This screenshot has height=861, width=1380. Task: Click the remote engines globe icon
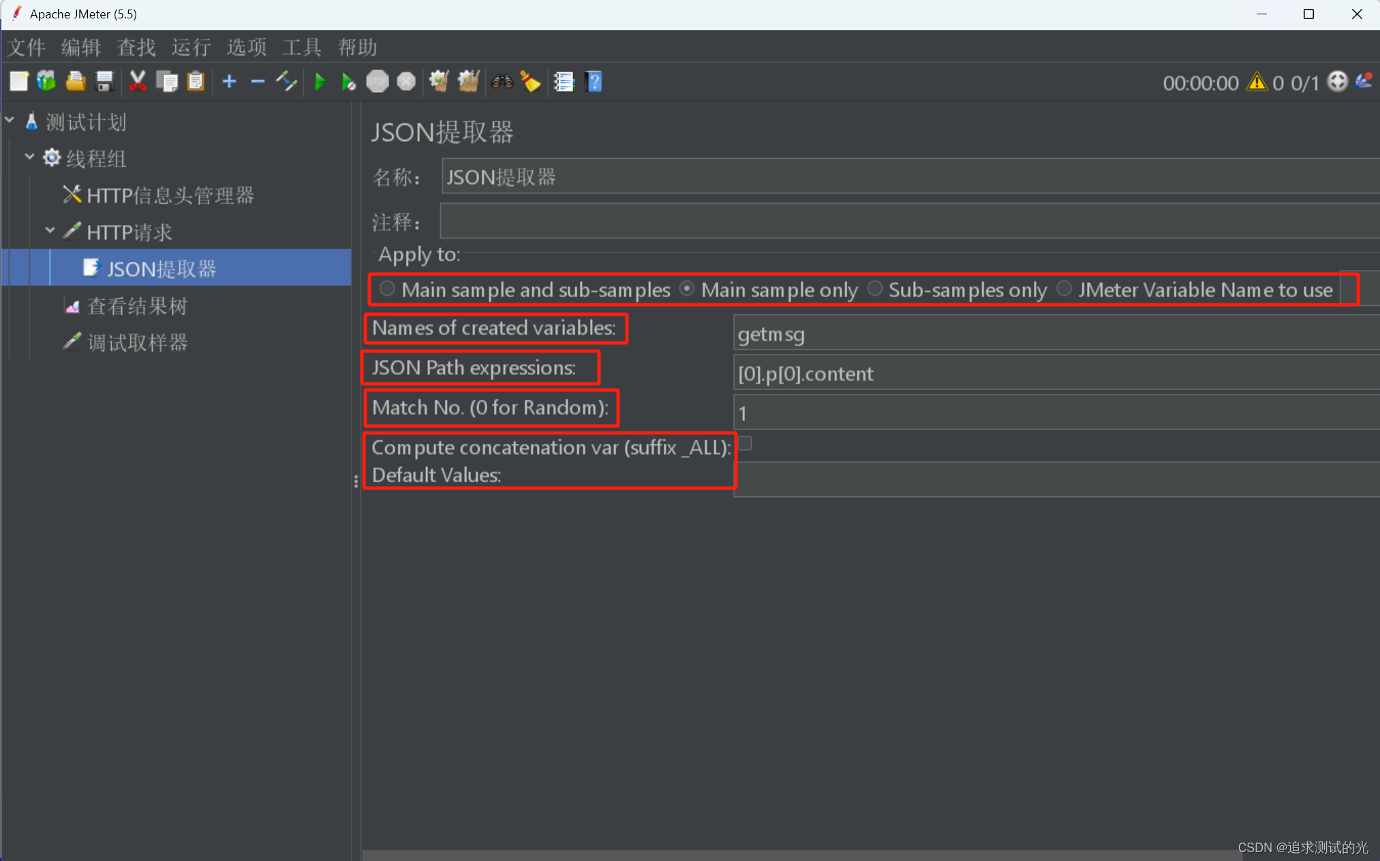[1338, 82]
